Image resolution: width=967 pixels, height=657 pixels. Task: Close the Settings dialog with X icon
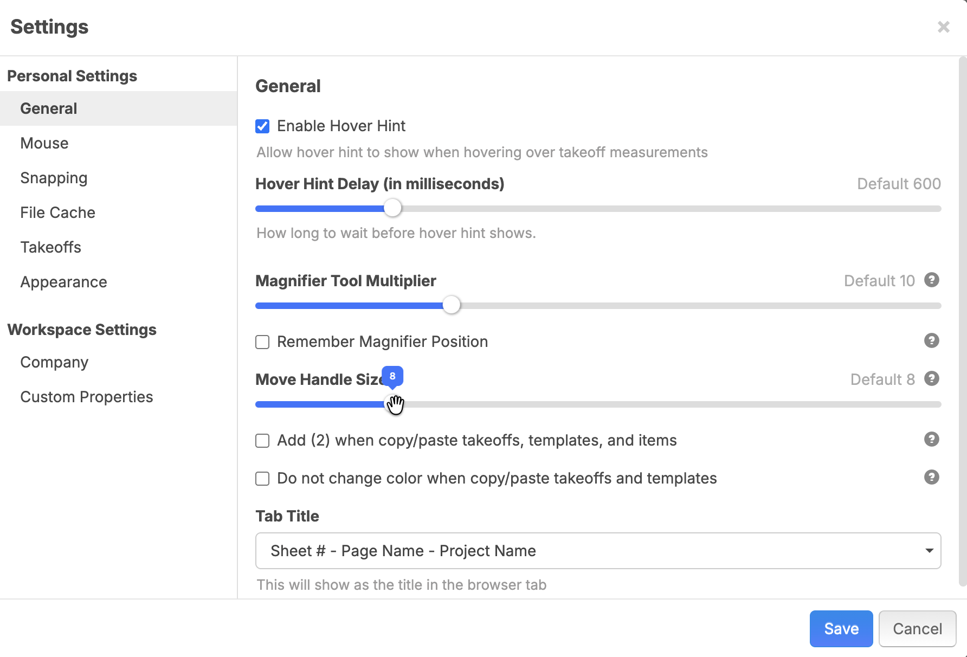click(943, 27)
